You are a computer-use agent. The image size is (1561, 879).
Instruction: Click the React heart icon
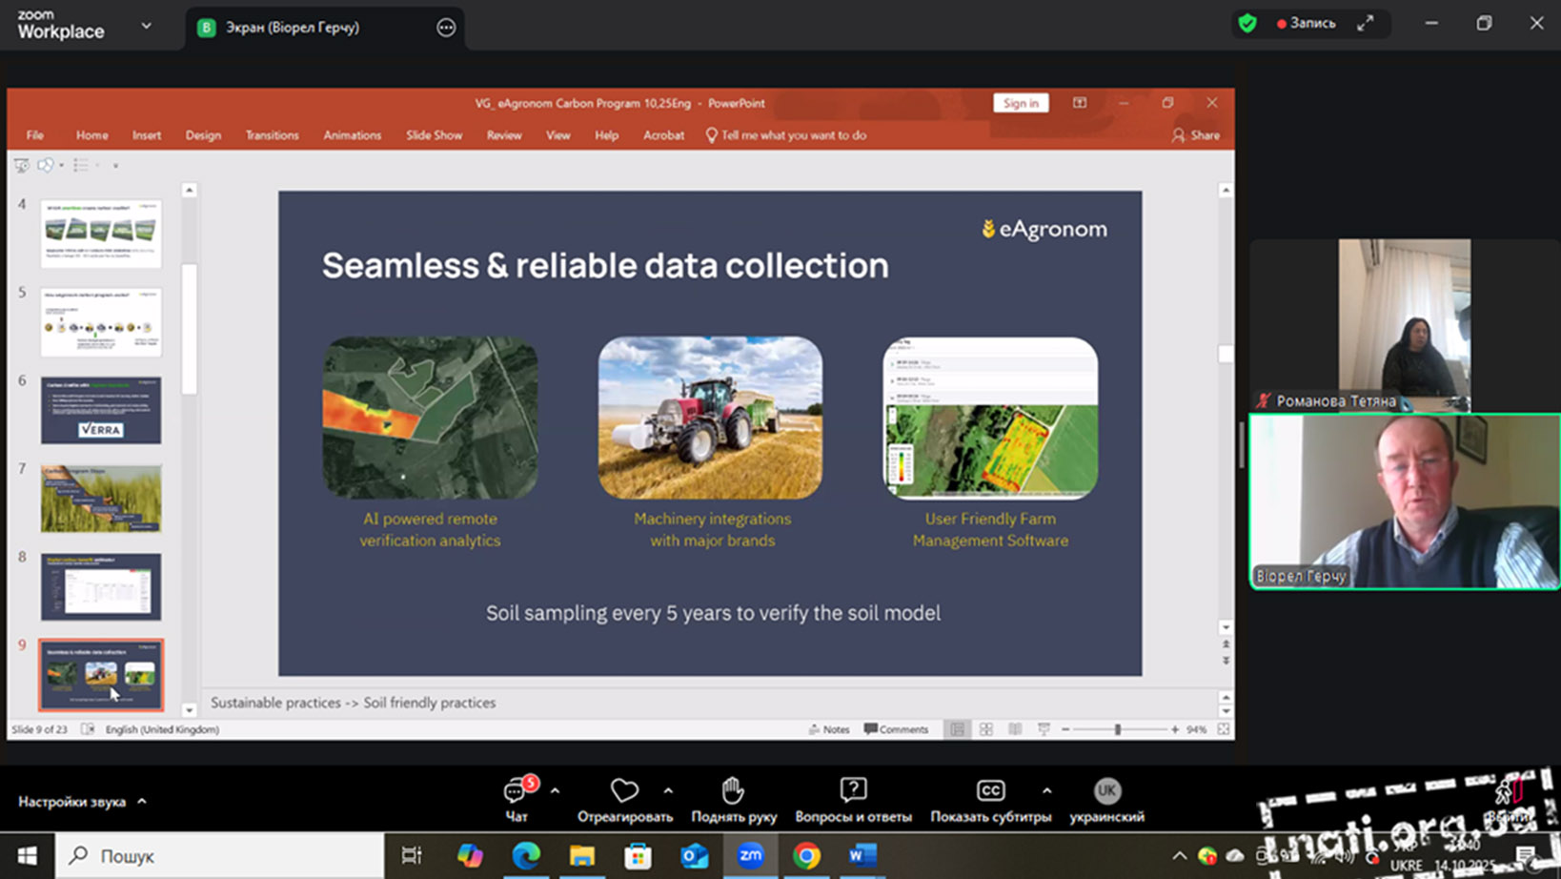point(624,790)
